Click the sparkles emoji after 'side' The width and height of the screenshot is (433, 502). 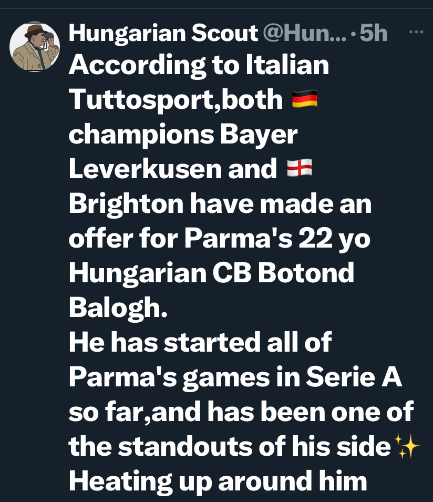point(407,446)
